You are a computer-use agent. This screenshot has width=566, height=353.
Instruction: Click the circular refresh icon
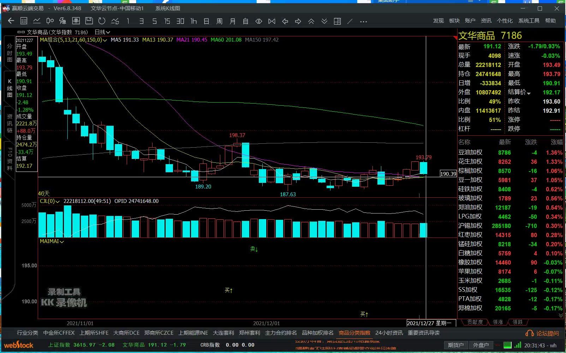coord(102,21)
